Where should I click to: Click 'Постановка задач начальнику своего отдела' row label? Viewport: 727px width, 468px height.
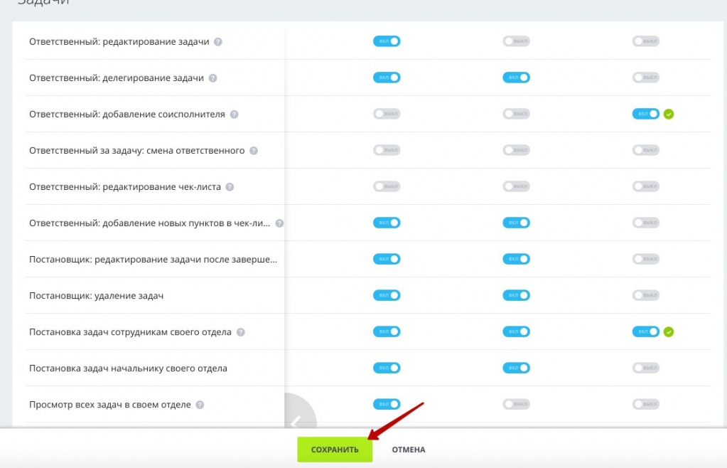[x=128, y=368]
